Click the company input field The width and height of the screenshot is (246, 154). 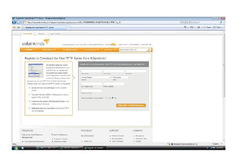136,71
